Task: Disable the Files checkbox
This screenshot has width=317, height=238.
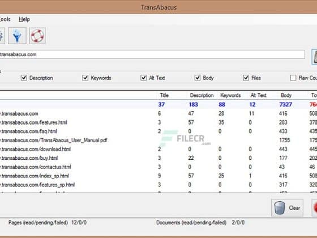Action: [x=246, y=78]
